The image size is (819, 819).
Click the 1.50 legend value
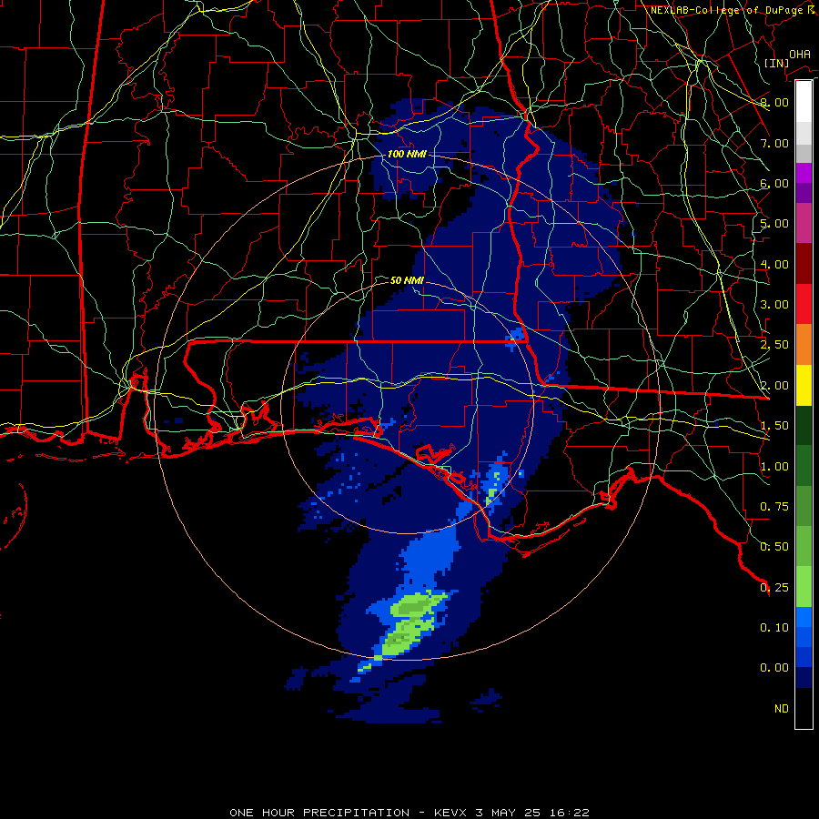pos(774,426)
